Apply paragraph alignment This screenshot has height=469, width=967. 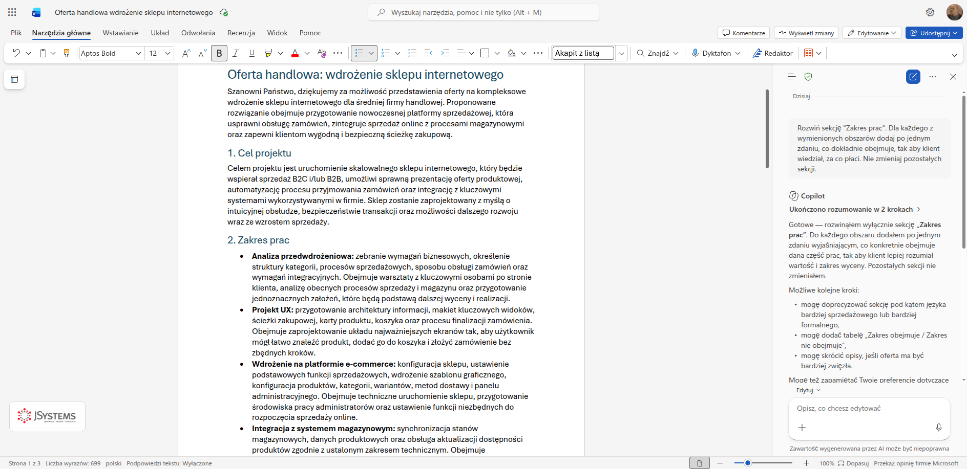click(461, 53)
